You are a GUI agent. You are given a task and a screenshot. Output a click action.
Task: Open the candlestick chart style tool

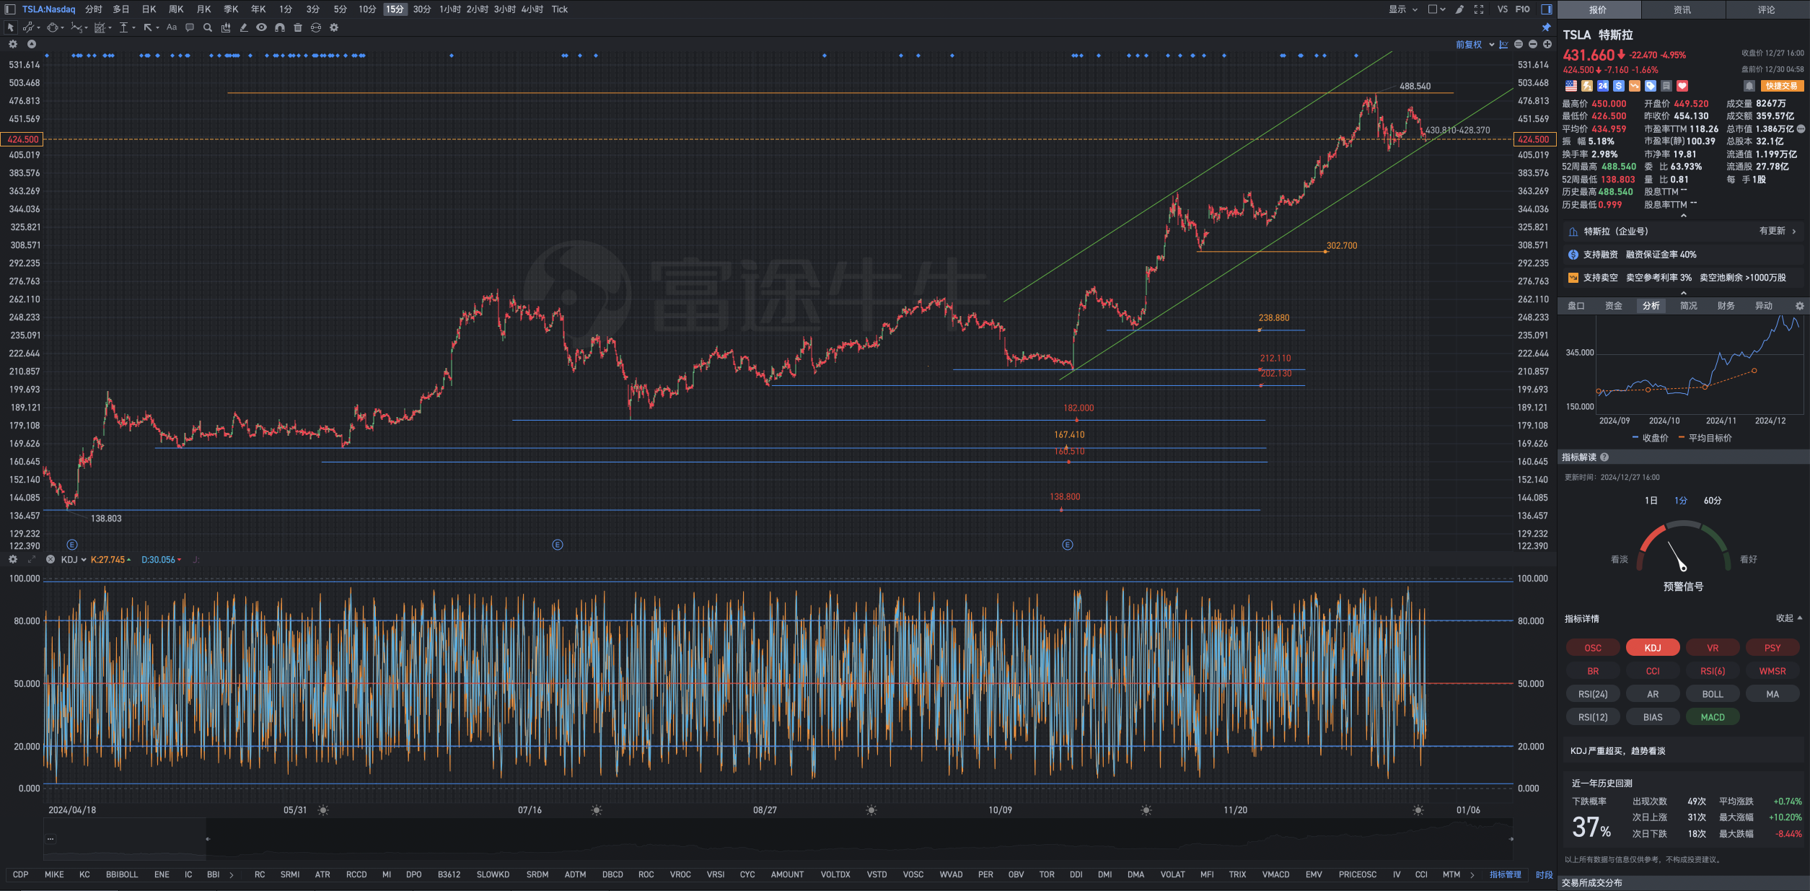coord(226,27)
